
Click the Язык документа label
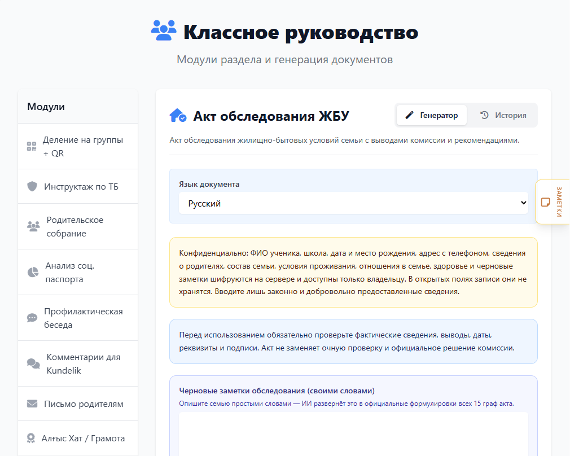(209, 184)
